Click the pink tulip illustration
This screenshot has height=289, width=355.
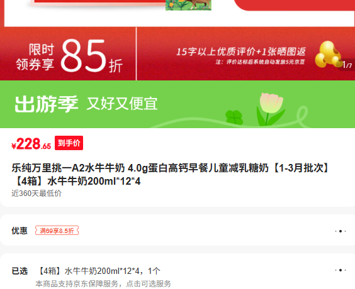(x=271, y=109)
